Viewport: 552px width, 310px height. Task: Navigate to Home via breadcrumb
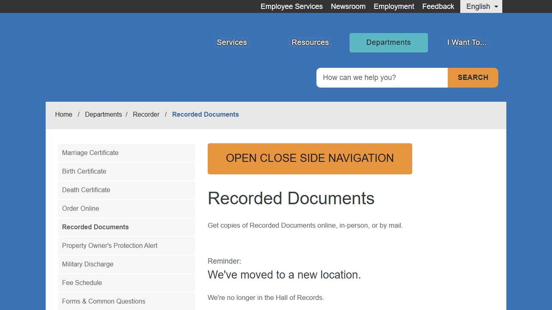coord(63,114)
